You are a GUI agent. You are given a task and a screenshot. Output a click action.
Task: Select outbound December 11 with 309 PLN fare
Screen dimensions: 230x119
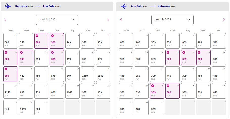pos(57,58)
